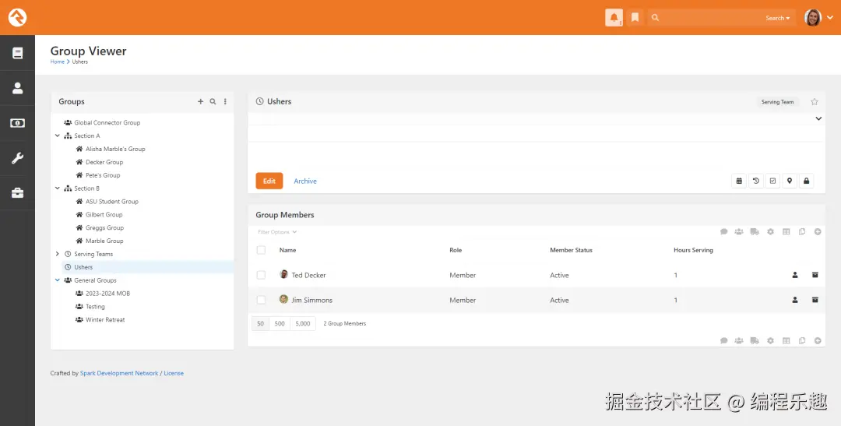Open the Finance money icon in sidebar
841x426 pixels.
coord(17,123)
